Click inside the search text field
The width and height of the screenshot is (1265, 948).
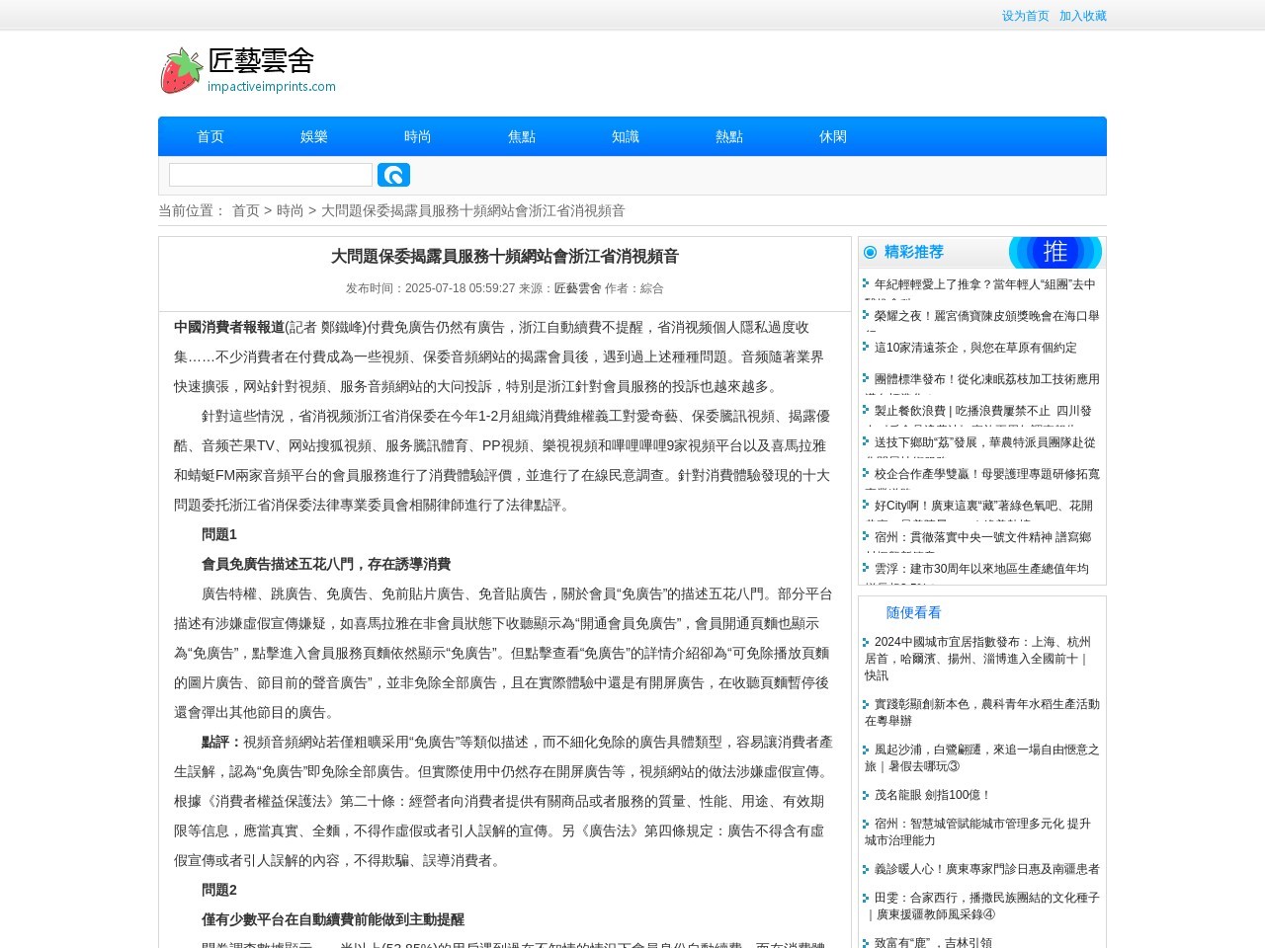(x=270, y=175)
